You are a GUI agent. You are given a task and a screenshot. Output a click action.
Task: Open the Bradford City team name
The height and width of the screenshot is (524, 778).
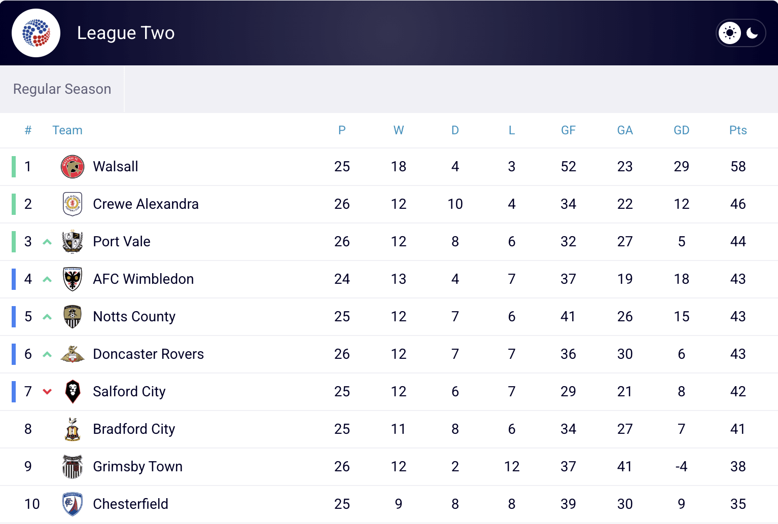(x=134, y=429)
